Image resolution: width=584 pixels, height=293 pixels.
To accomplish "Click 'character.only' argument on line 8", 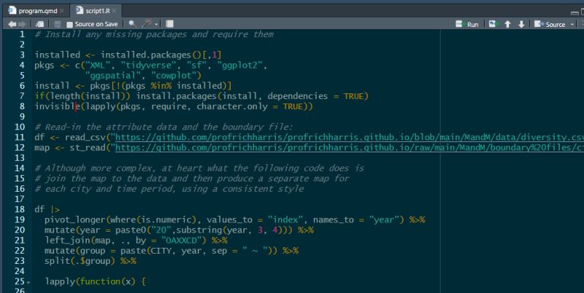I will 232,106.
